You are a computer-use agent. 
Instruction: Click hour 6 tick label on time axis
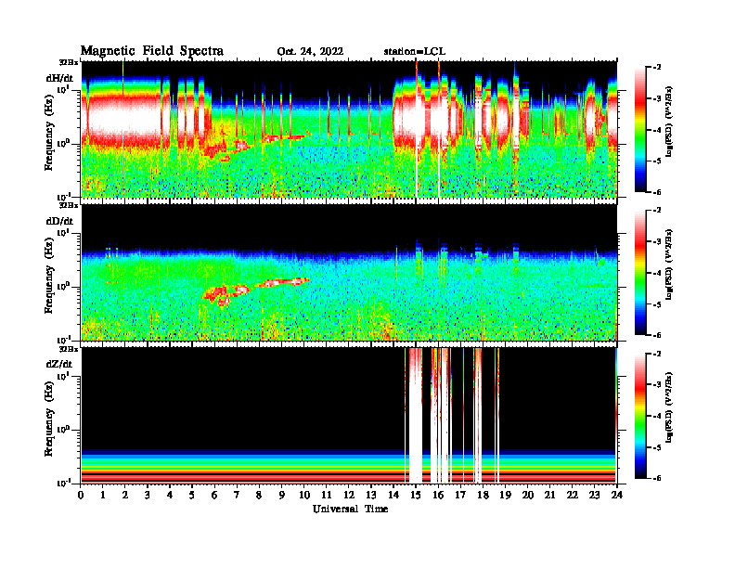coord(215,496)
